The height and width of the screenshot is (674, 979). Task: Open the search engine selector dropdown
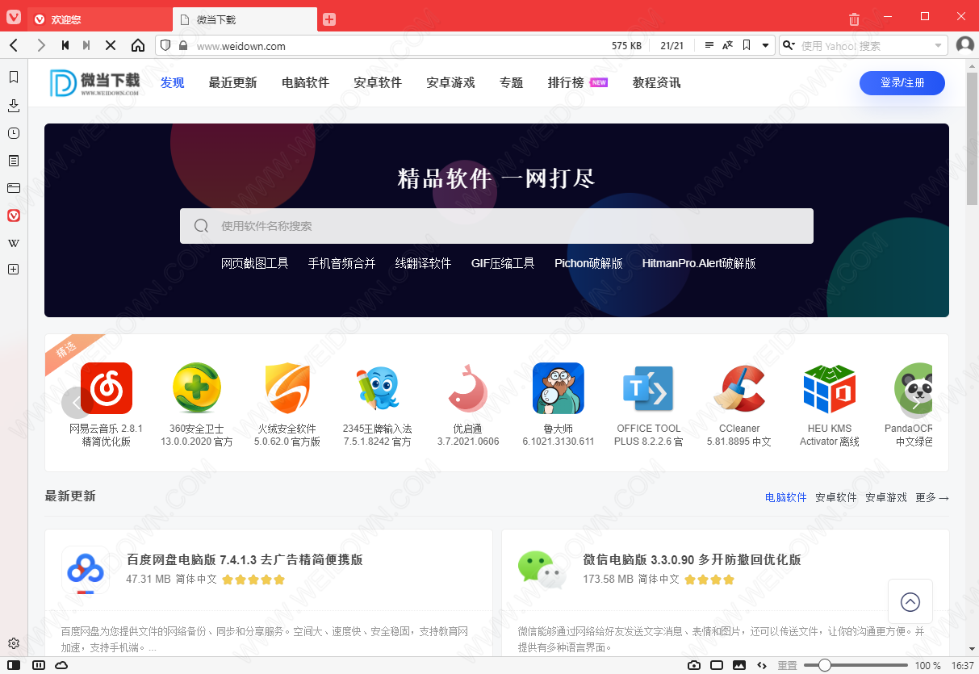(789, 46)
